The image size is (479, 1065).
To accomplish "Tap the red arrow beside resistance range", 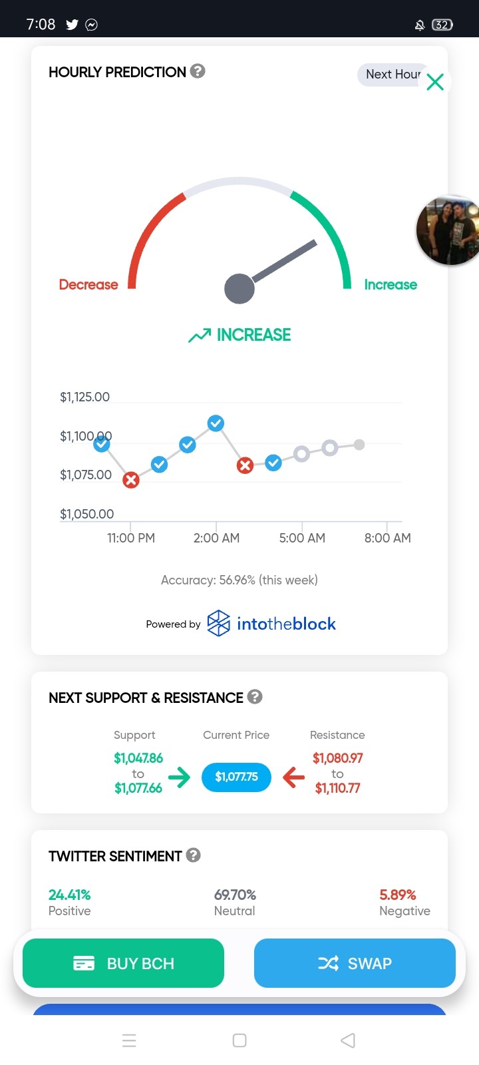I will (293, 777).
